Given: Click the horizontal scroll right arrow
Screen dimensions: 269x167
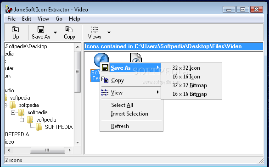Looking at the screenshot, I should pos(69,150).
